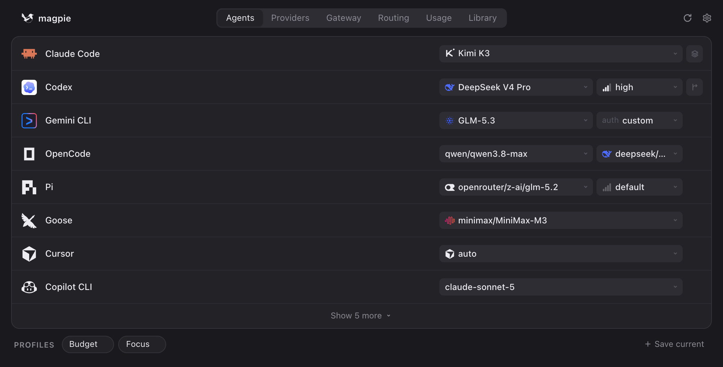Viewport: 723px width, 367px height.
Task: Click the Claude Code agent name
Action: point(73,54)
